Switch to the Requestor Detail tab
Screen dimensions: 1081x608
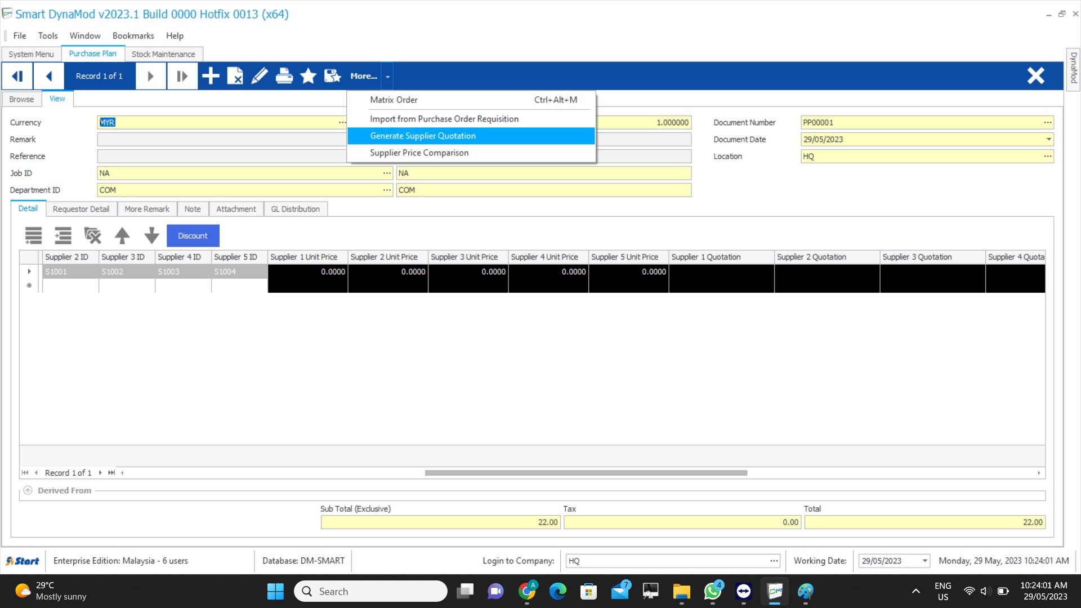pos(81,209)
